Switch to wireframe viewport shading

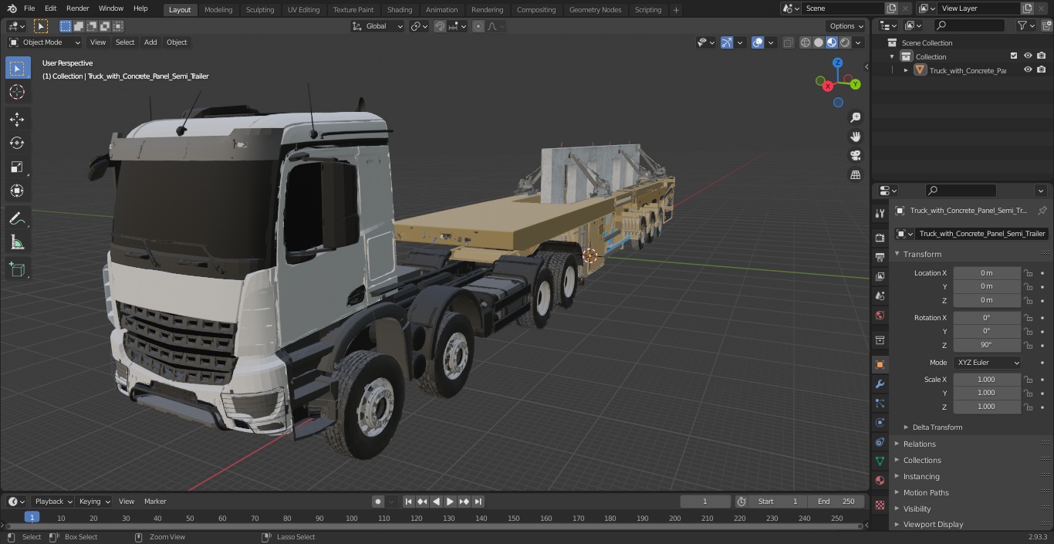tap(806, 42)
